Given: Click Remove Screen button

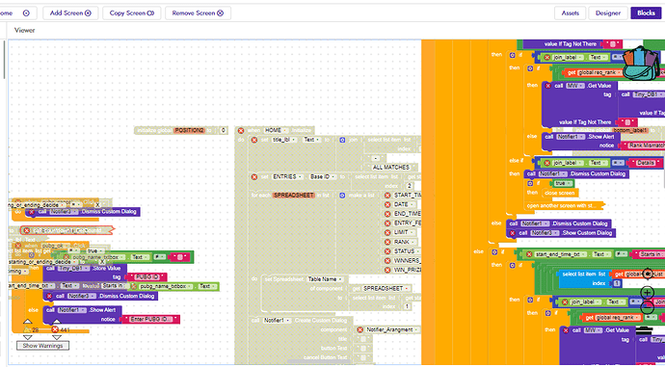Looking at the screenshot, I should (x=198, y=13).
